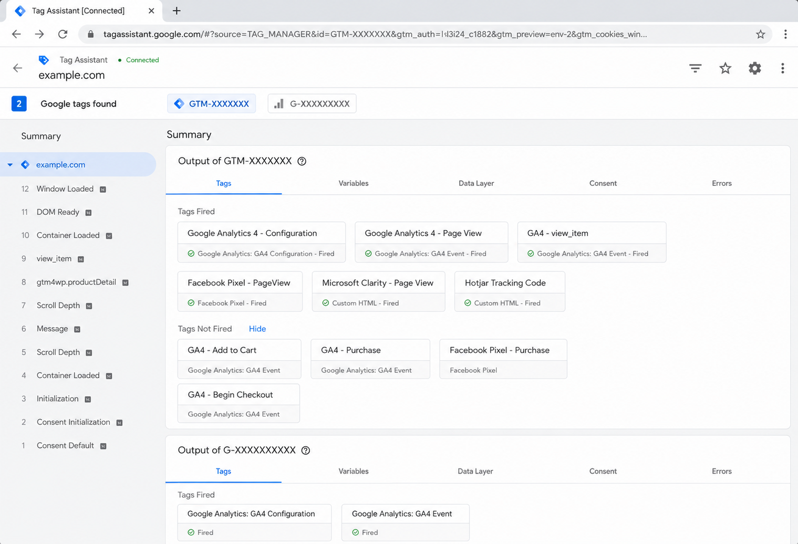Go back in browser history

coord(16,34)
